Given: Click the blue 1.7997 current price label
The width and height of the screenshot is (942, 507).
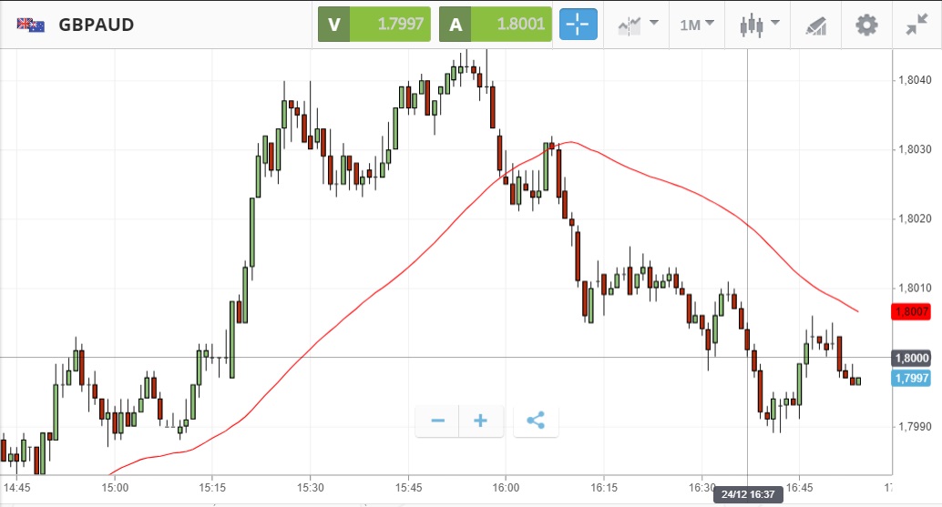Looking at the screenshot, I should (912, 379).
